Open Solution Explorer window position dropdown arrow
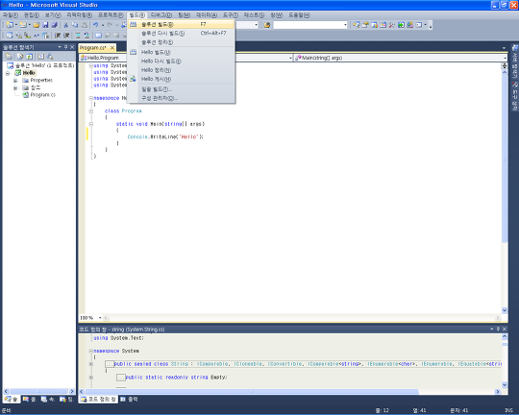Viewport: 519px width, 415px height. pos(60,47)
